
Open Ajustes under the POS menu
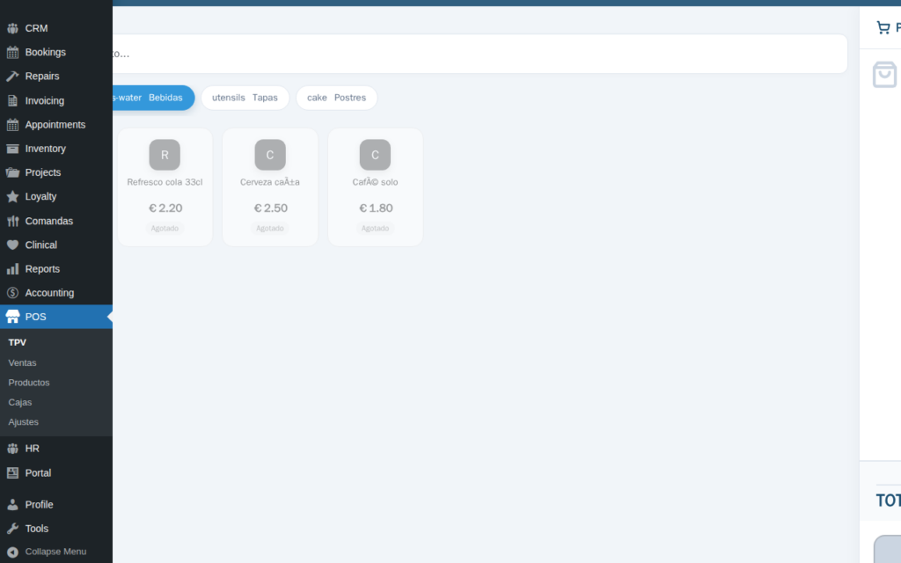(23, 421)
